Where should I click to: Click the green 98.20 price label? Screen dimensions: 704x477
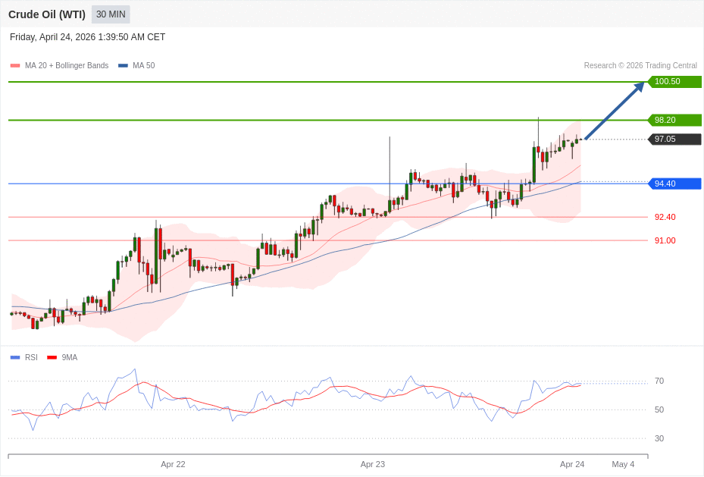click(x=674, y=120)
